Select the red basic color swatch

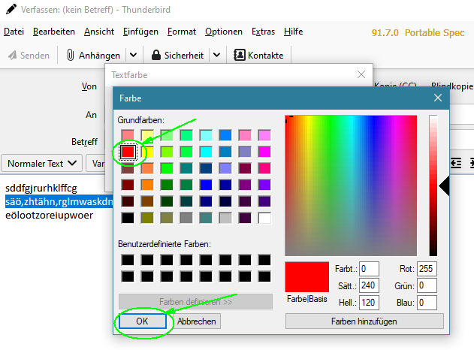(x=128, y=152)
